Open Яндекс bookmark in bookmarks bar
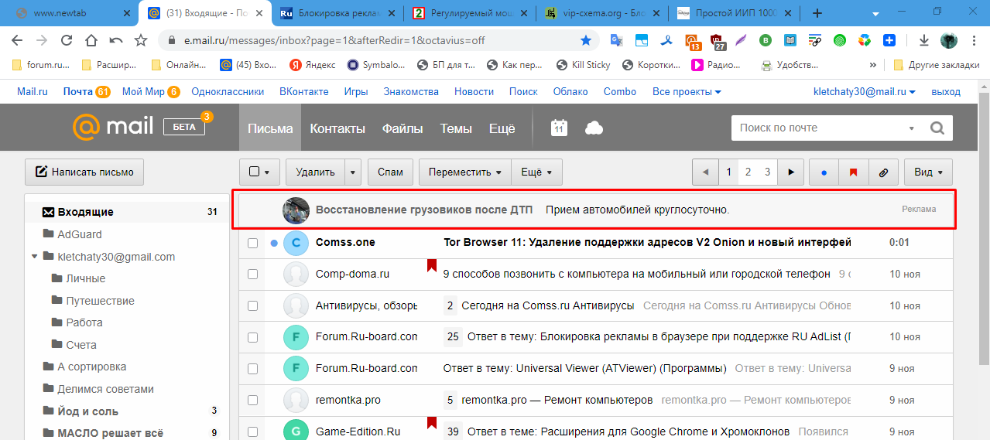This screenshot has height=440, width=990. click(313, 65)
